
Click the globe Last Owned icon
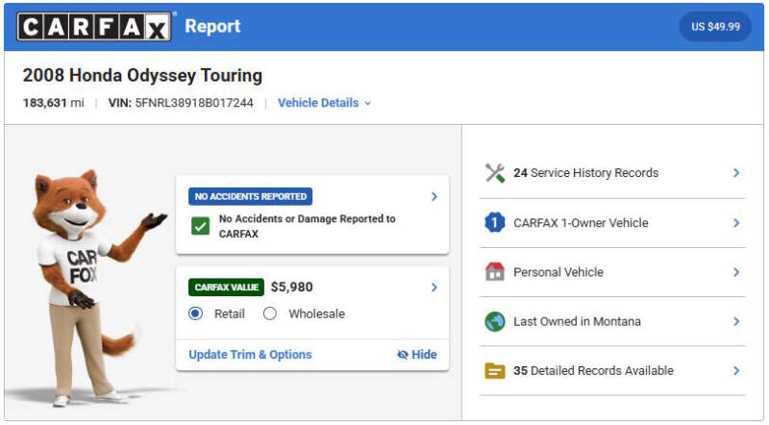[495, 321]
